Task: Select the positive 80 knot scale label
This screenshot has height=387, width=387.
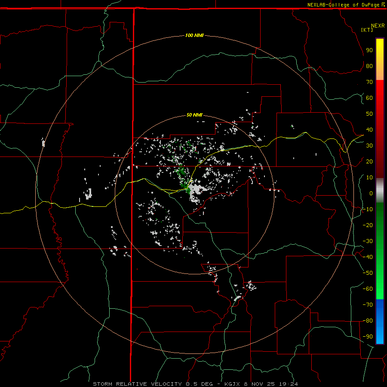Action: [369, 66]
